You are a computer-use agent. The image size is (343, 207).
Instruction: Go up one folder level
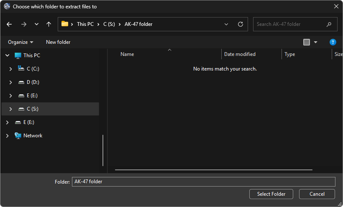49,24
